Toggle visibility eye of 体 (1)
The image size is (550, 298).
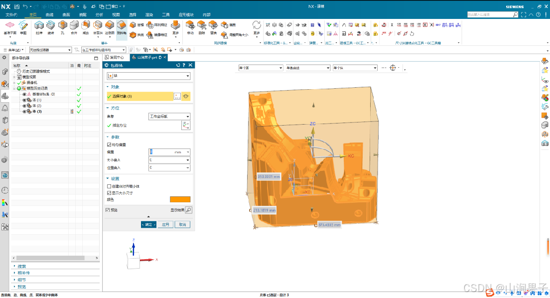[24, 100]
